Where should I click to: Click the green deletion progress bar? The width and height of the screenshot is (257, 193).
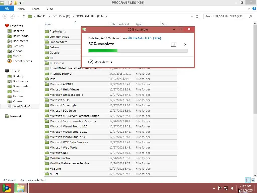(138, 51)
